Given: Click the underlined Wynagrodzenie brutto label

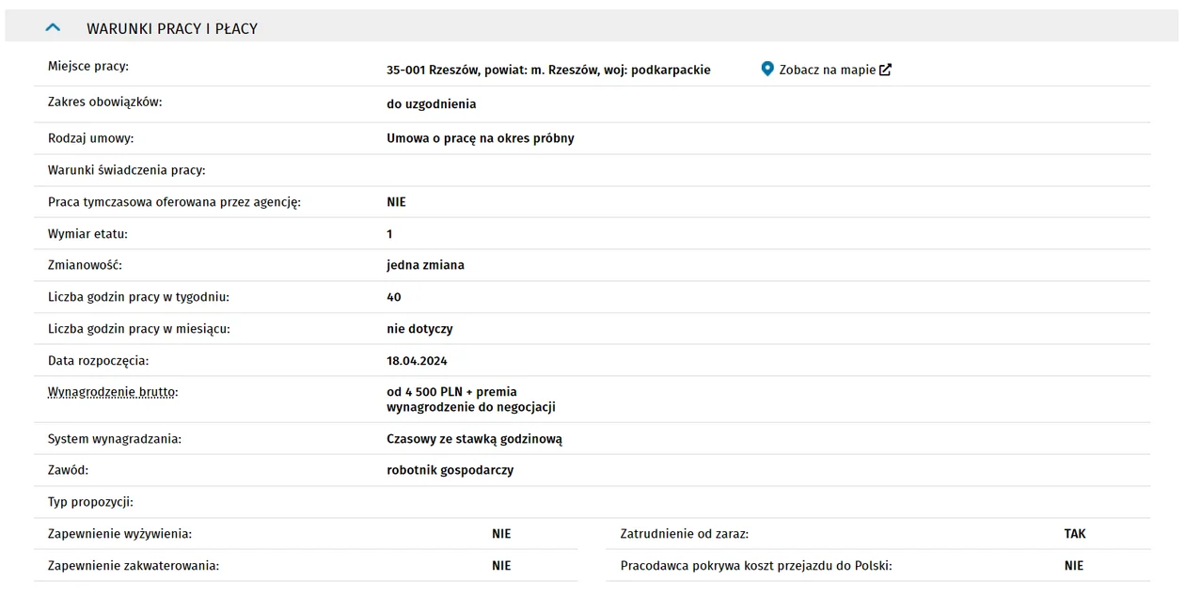Looking at the screenshot, I should coord(113,392).
